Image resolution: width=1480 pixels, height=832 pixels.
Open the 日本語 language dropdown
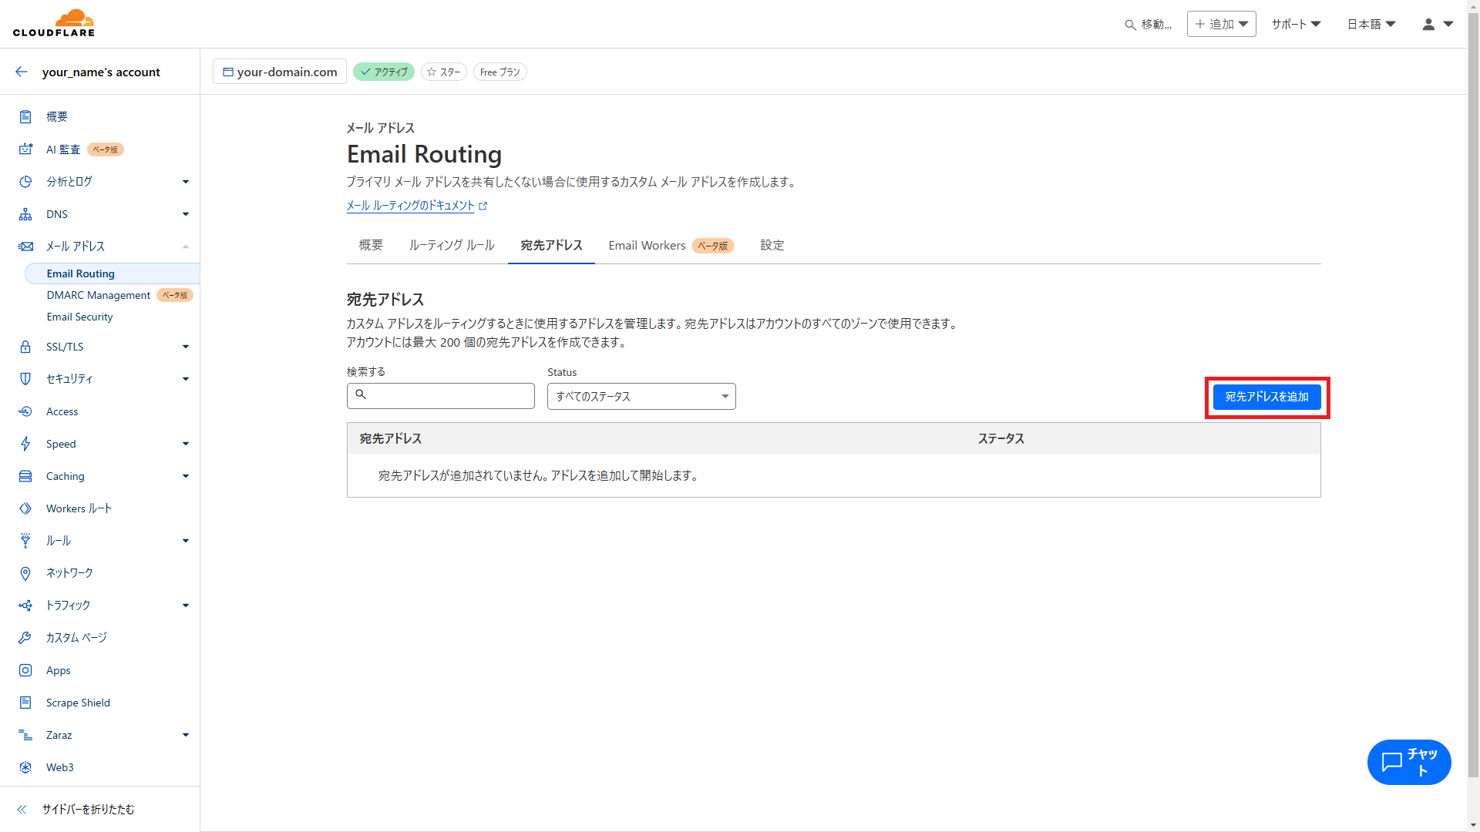tap(1371, 25)
